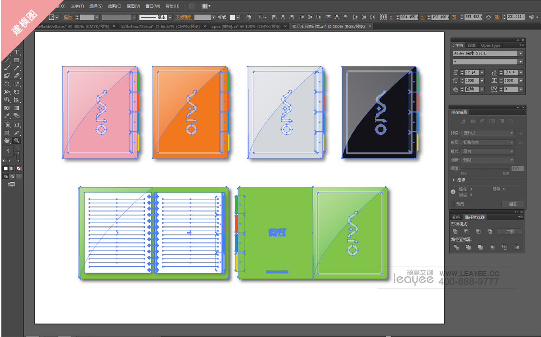Select the Type tool in toolbox
The height and width of the screenshot is (337, 541).
pyautogui.click(x=17, y=52)
